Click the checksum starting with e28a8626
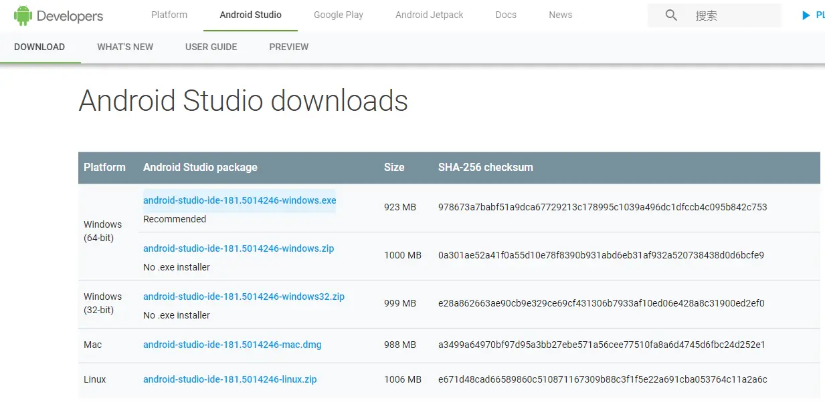 (x=602, y=303)
